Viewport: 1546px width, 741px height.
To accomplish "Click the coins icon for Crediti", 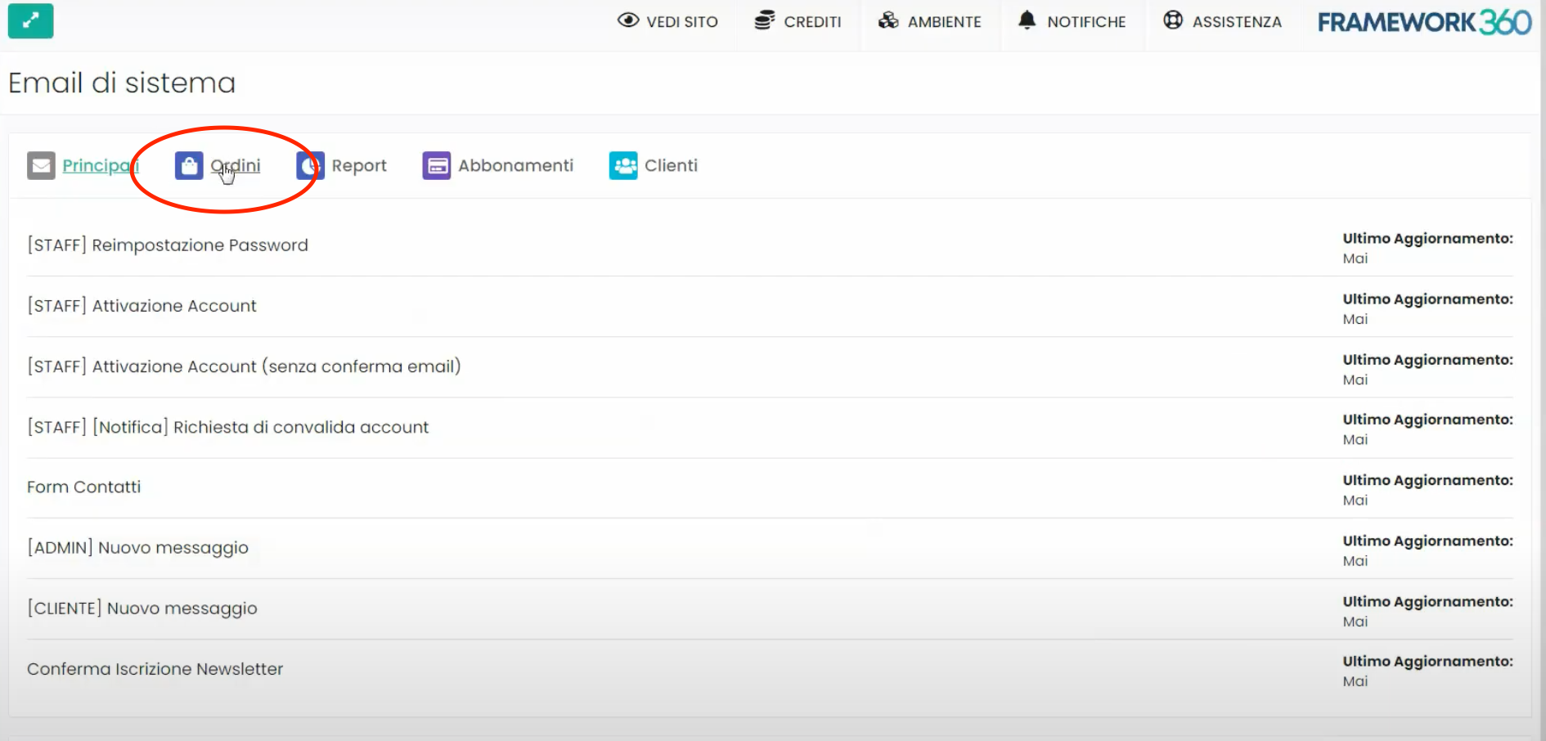I will coord(764,20).
